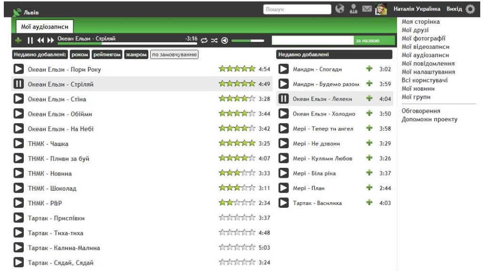485x271 pixels.
Task: Click the green plus in player bar
Action: pos(18,40)
